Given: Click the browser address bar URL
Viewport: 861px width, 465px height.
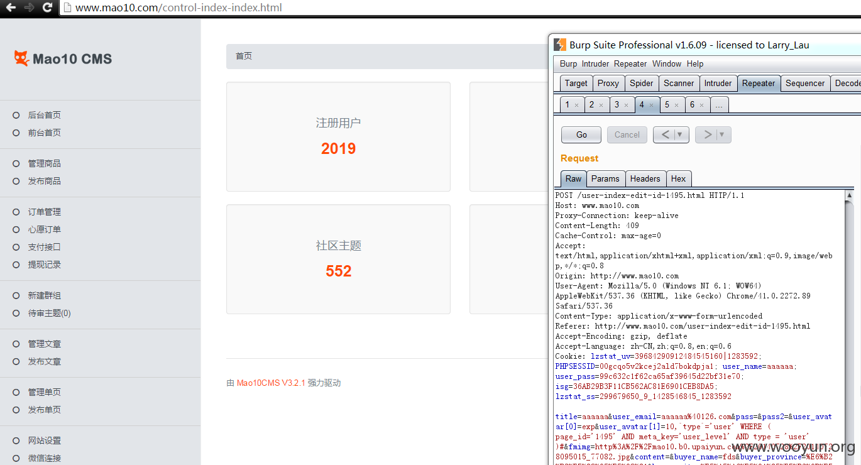Looking at the screenshot, I should (178, 8).
